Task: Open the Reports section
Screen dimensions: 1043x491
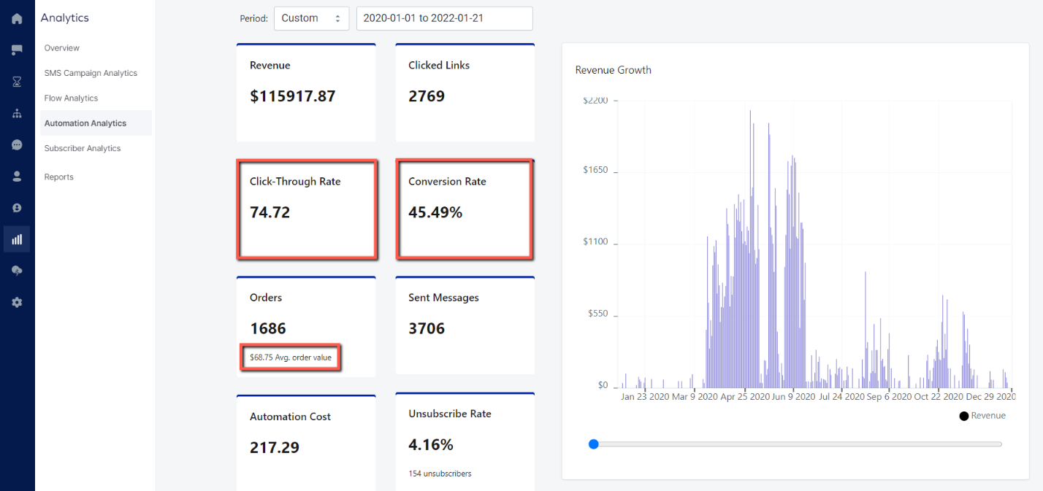Action: 59,177
